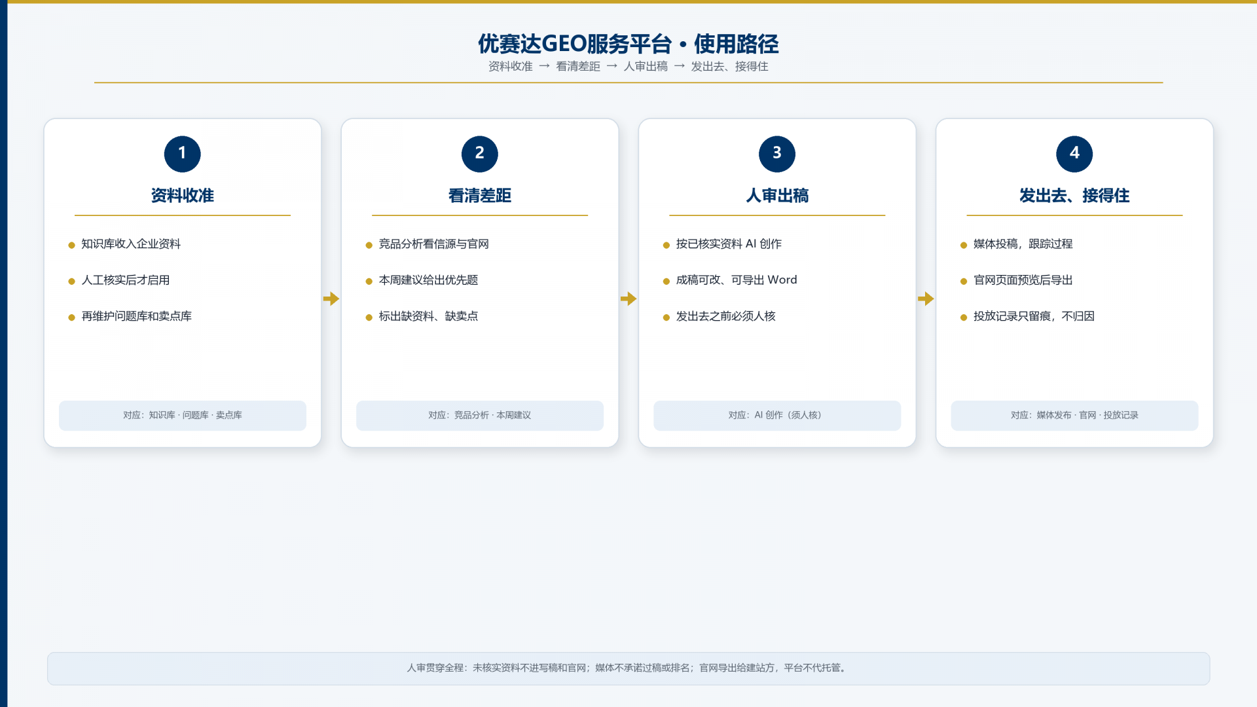The image size is (1257, 707).
Task: Click bullet 按已核实资料 AI 创作
Action: pyautogui.click(x=729, y=244)
